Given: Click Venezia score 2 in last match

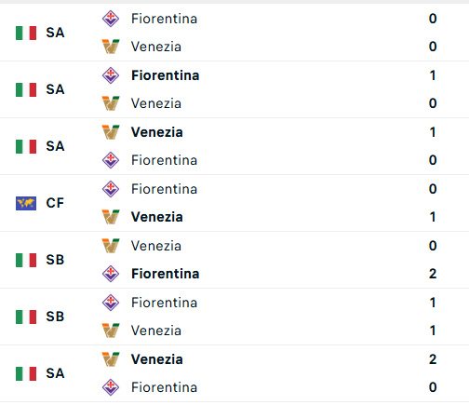Looking at the screenshot, I should 433,359.
